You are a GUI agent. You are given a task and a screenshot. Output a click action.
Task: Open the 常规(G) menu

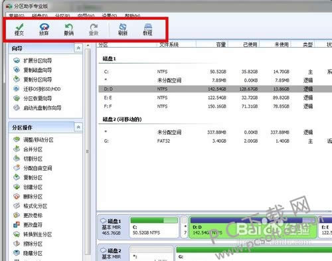(17, 16)
